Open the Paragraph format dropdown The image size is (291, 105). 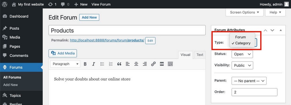pos(65,64)
